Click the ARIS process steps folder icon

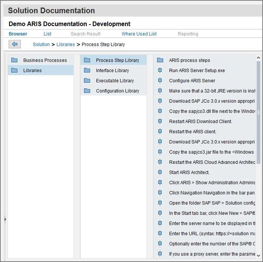click(x=160, y=60)
